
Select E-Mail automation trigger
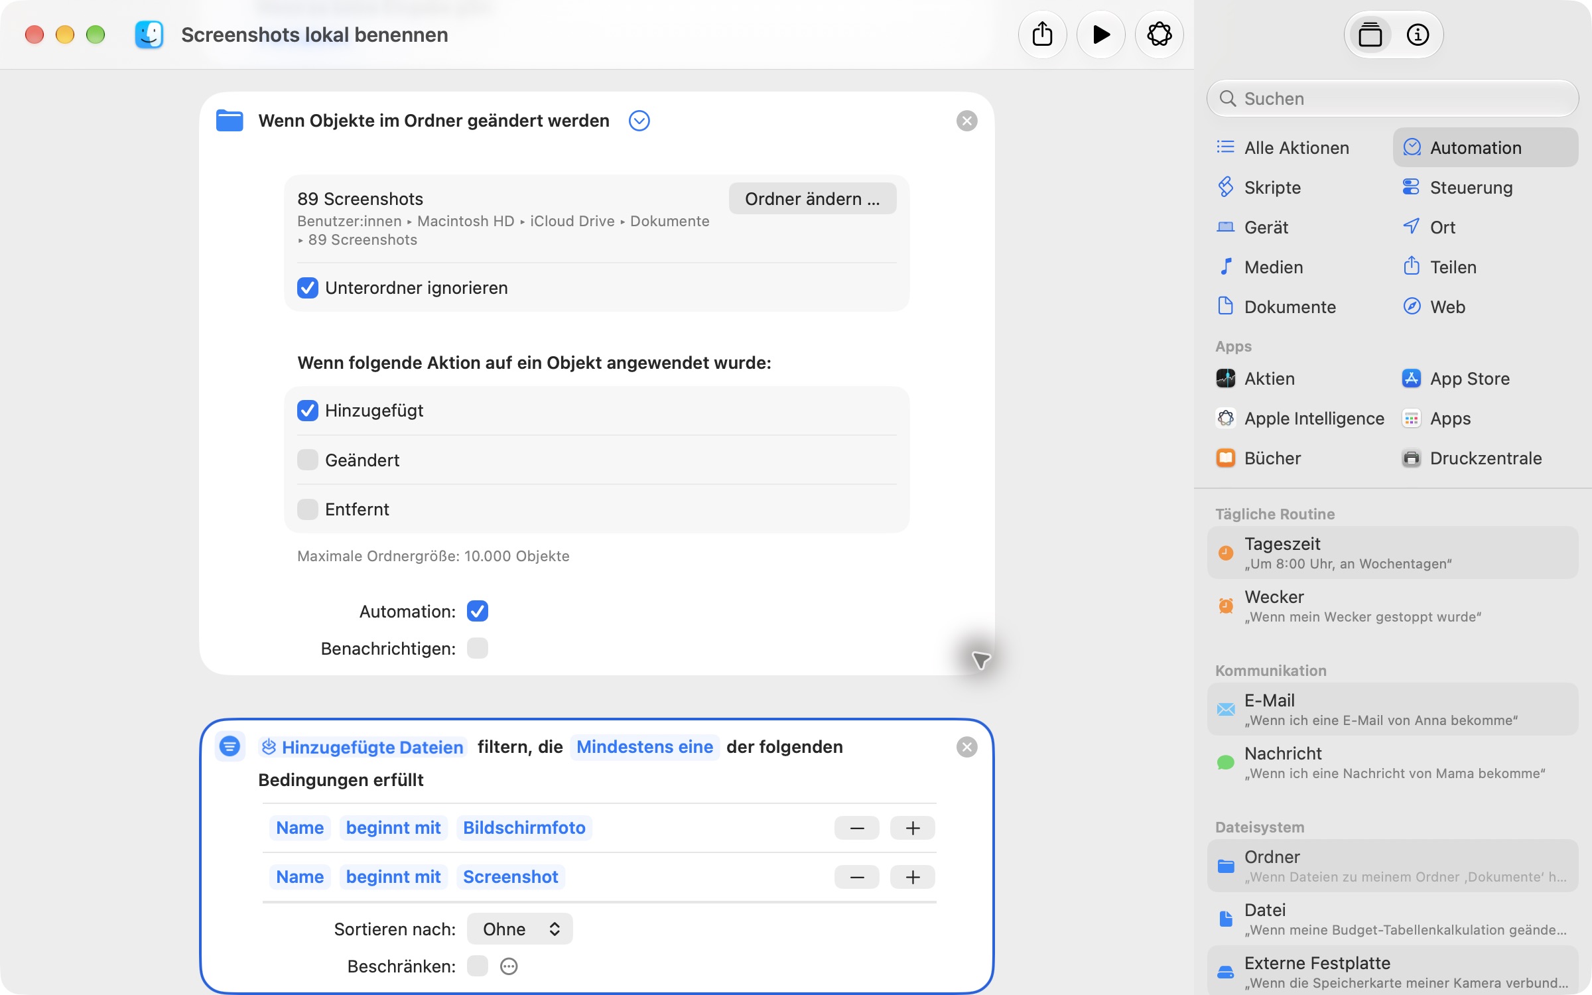coord(1392,709)
